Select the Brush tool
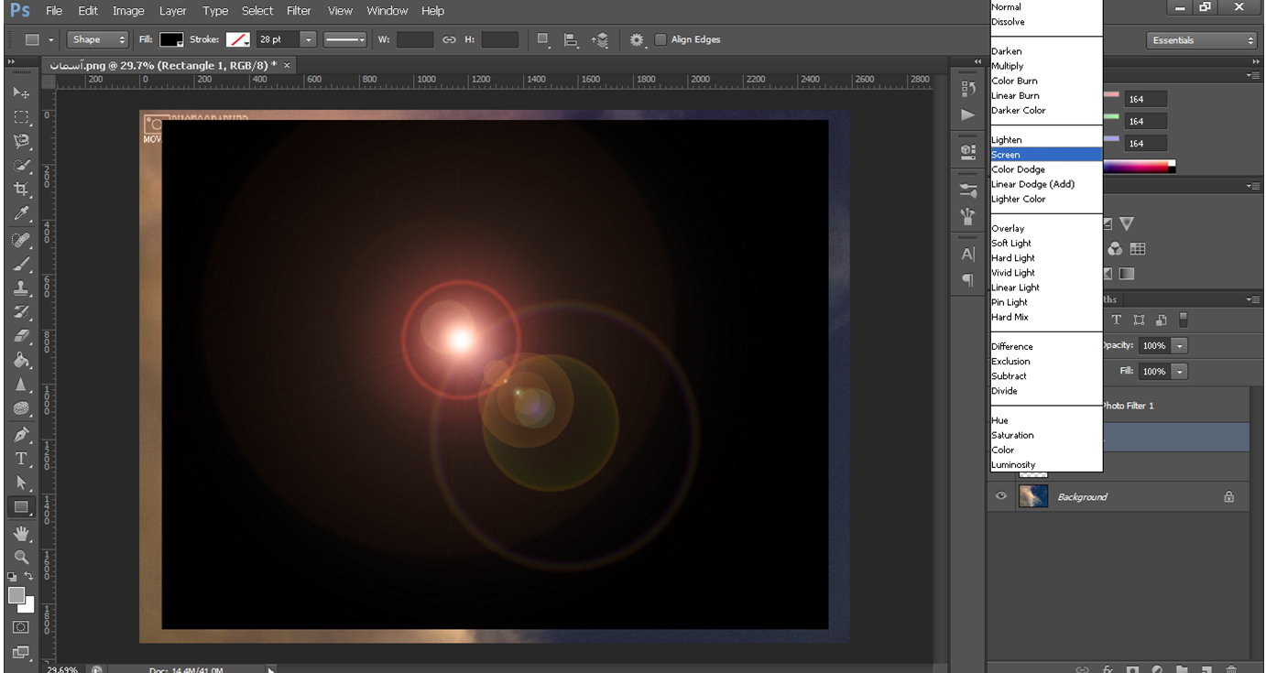This screenshot has height=673, width=1266. 21,265
